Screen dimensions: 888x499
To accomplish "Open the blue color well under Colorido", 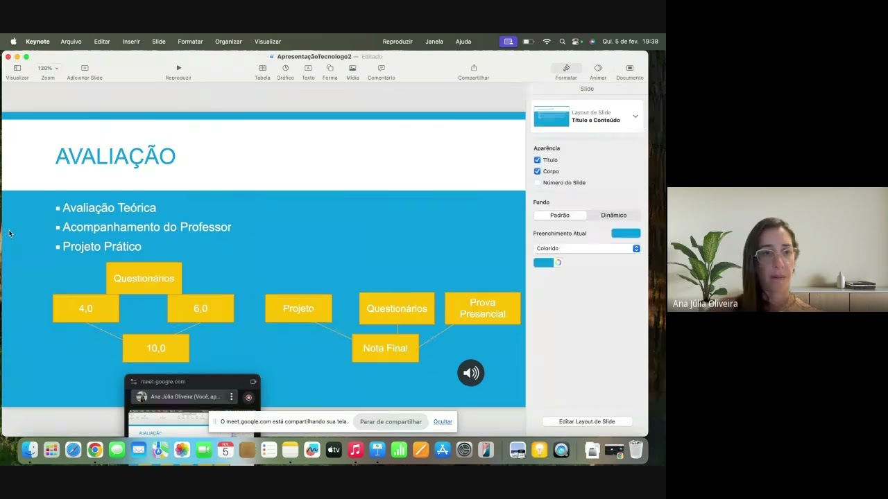I will coord(543,263).
